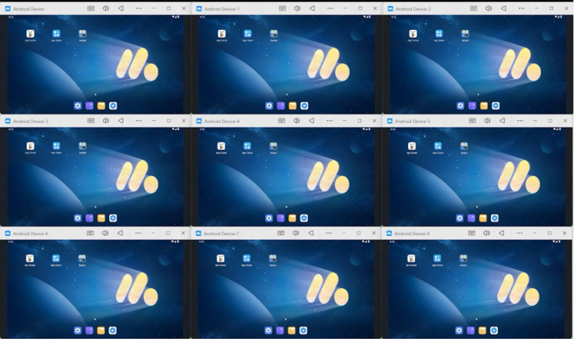Click the back triangle in Android Device-5 title bar
574x339 pixels.
click(x=502, y=120)
